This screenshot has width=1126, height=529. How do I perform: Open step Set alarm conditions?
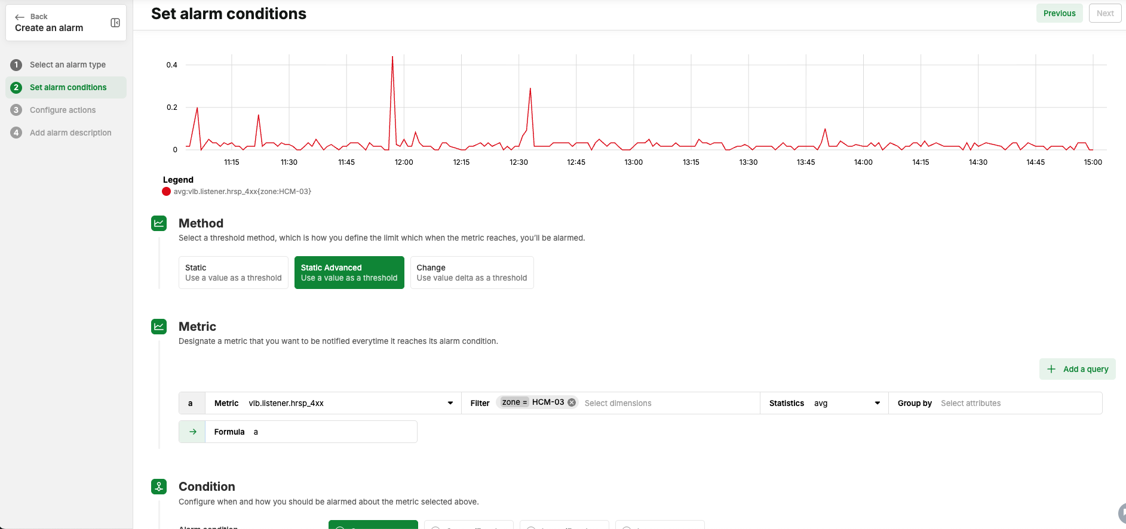tap(66, 87)
